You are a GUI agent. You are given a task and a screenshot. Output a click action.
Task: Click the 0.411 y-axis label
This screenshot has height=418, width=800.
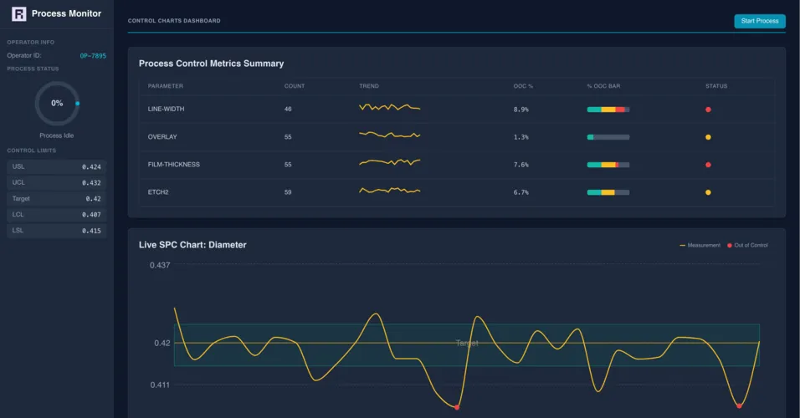coord(160,385)
